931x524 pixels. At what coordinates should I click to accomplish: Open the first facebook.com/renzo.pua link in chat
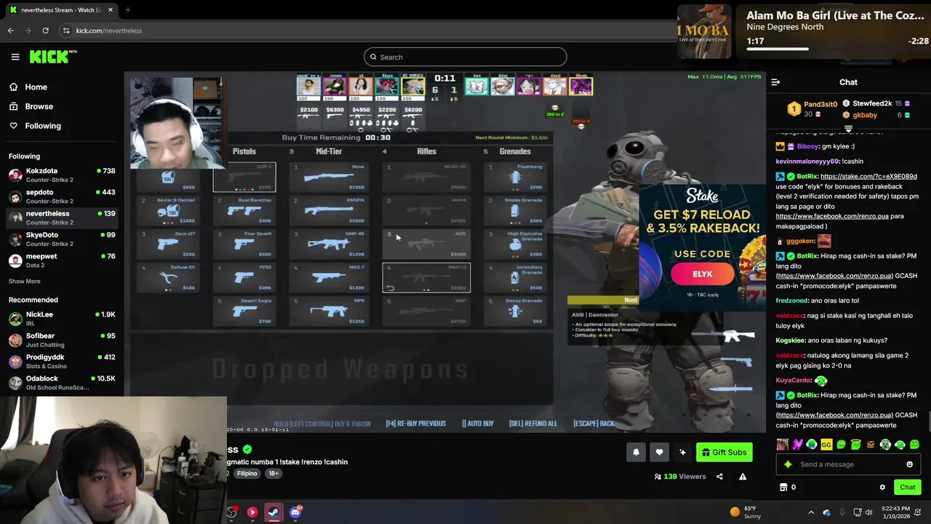click(x=832, y=216)
